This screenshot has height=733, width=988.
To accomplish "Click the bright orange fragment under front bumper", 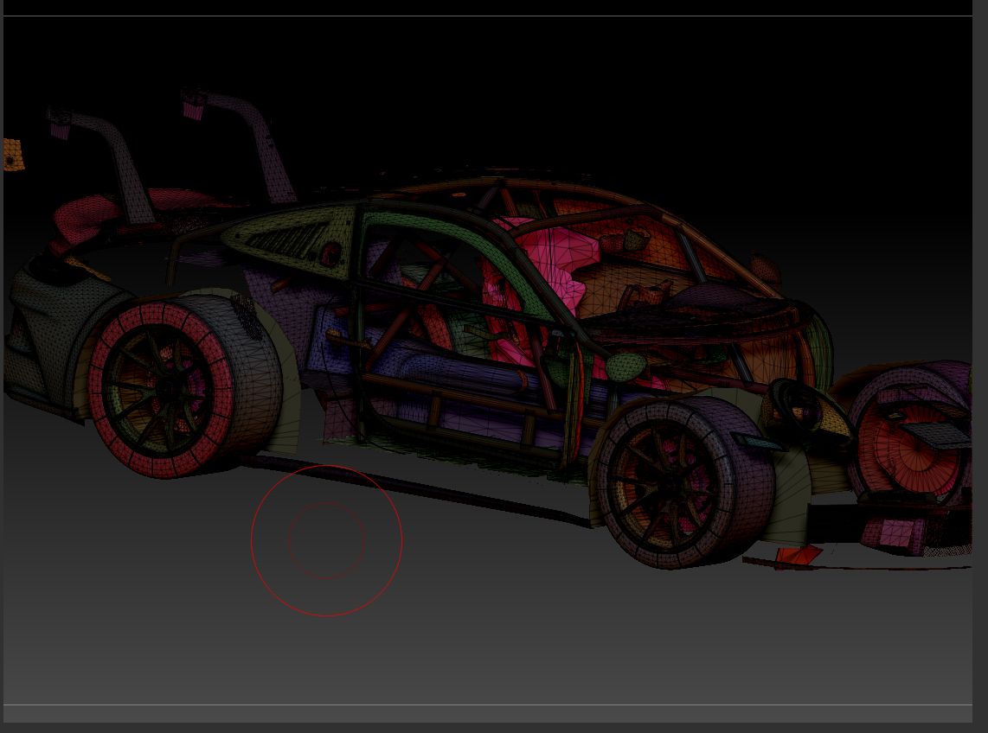I will (799, 556).
